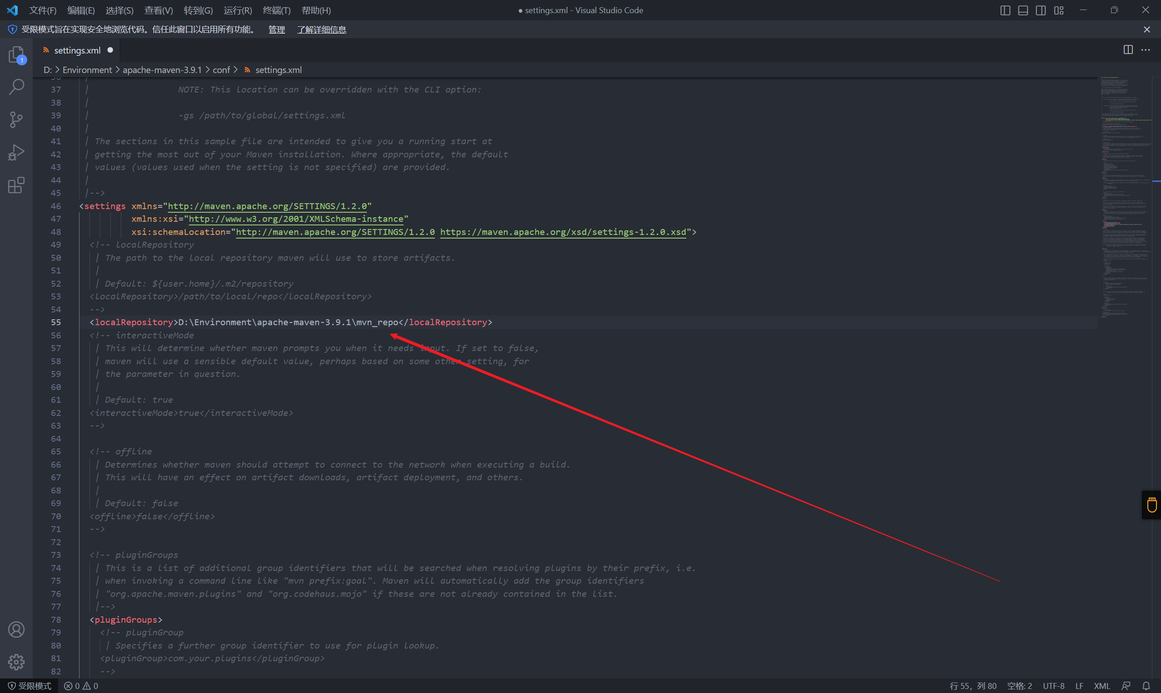Toggle the bottom panel layout button
The width and height of the screenshot is (1161, 693).
1023,10
